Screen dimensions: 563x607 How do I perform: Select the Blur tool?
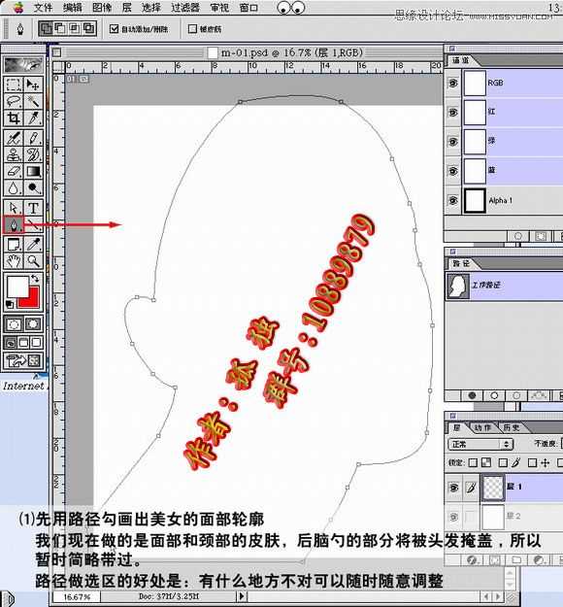pos(14,187)
